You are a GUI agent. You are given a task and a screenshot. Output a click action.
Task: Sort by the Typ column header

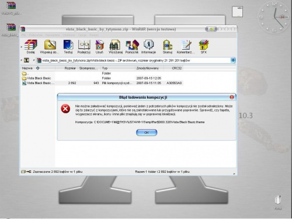point(118,68)
